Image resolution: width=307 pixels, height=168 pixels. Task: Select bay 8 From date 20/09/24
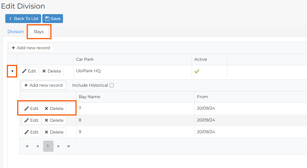[206, 120]
